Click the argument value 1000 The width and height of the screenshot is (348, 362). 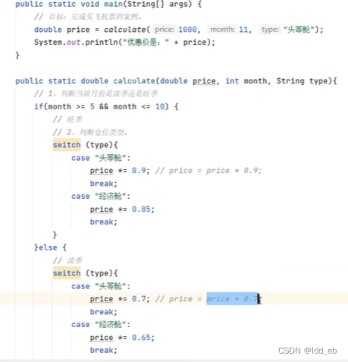click(187, 30)
